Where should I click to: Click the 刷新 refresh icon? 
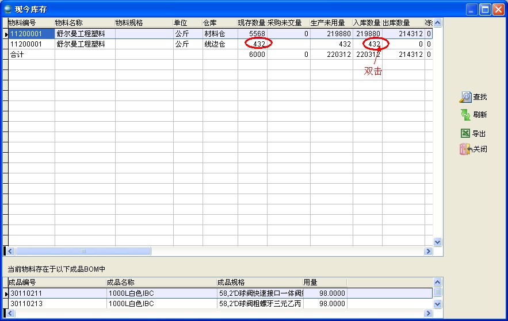(465, 115)
